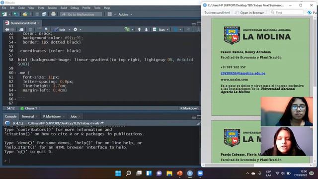Open the Tools menu
This screenshot has width=318, height=179.
(97, 8)
